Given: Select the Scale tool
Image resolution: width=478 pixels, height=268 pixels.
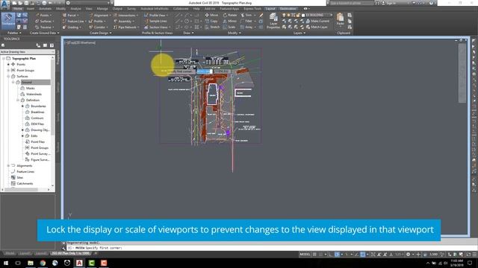Looking at the screenshot, I should (x=229, y=28).
